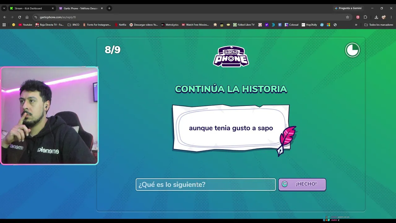The image size is (396, 223).
Task: Expand the tab search dropdown arrow
Action: pos(4,8)
